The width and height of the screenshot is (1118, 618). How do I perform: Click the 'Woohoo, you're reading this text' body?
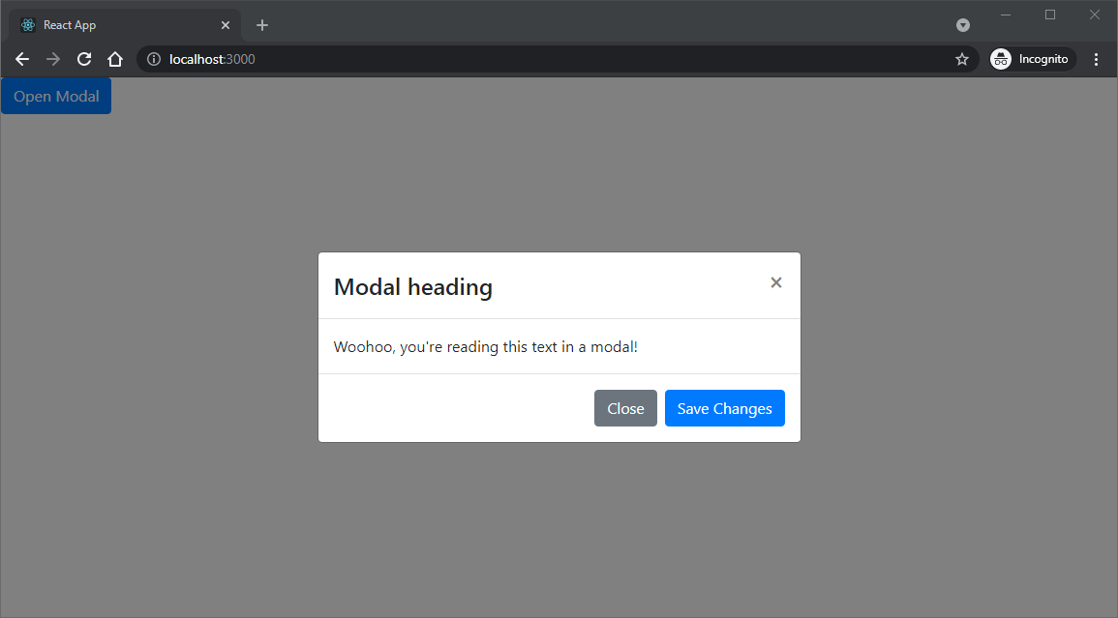(x=486, y=347)
